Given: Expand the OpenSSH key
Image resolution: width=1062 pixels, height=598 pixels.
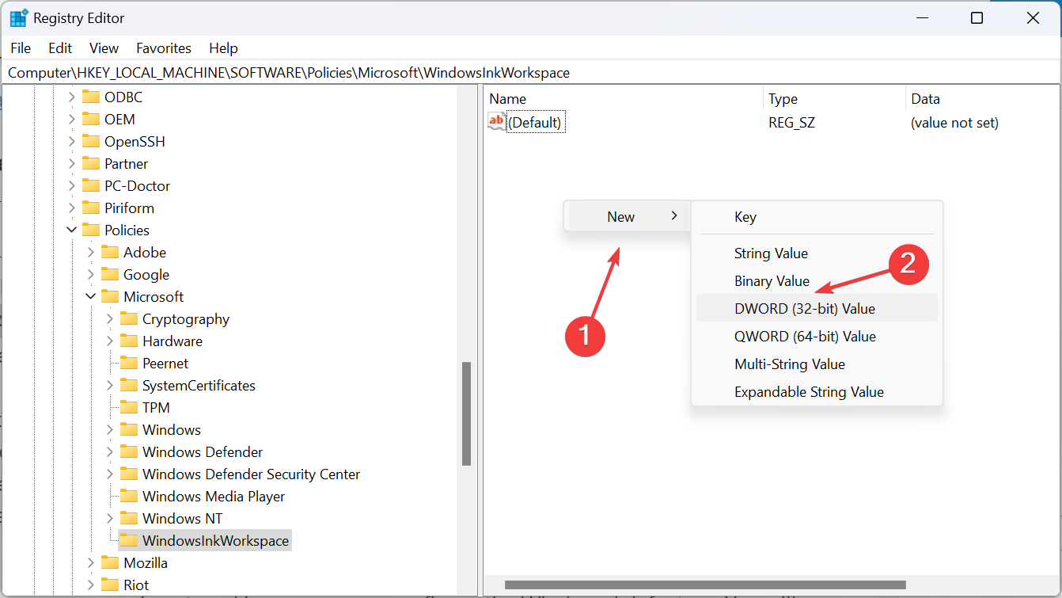Looking at the screenshot, I should pos(71,142).
